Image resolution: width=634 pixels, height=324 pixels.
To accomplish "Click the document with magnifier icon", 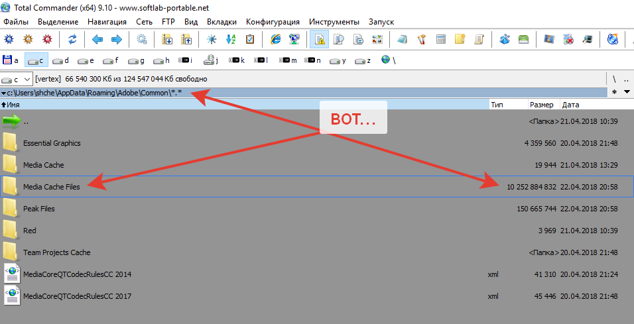I will 339,39.
